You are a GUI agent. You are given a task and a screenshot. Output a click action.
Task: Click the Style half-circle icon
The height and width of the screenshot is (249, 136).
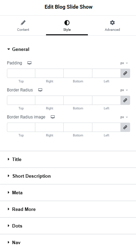click(67, 23)
